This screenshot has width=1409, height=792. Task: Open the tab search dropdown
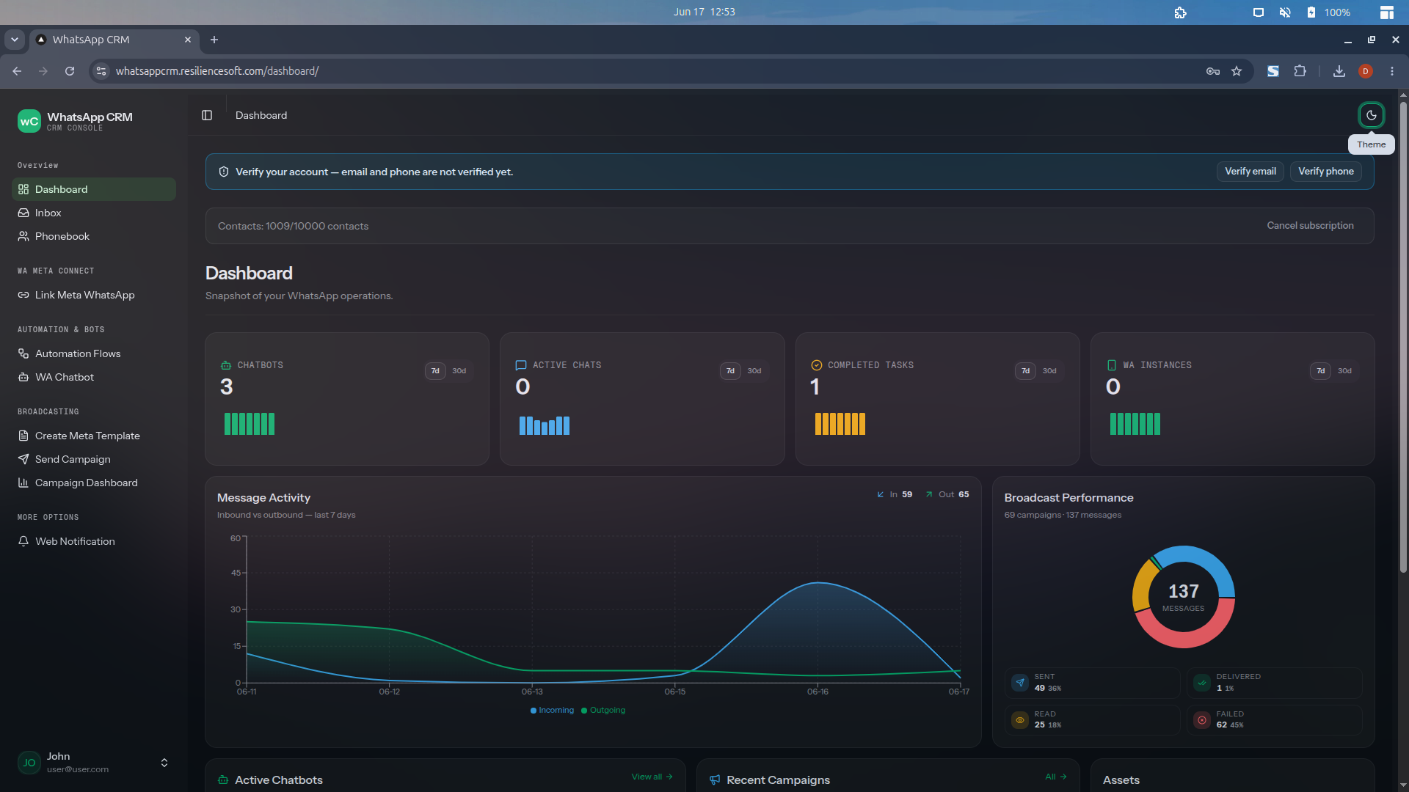pos(15,40)
